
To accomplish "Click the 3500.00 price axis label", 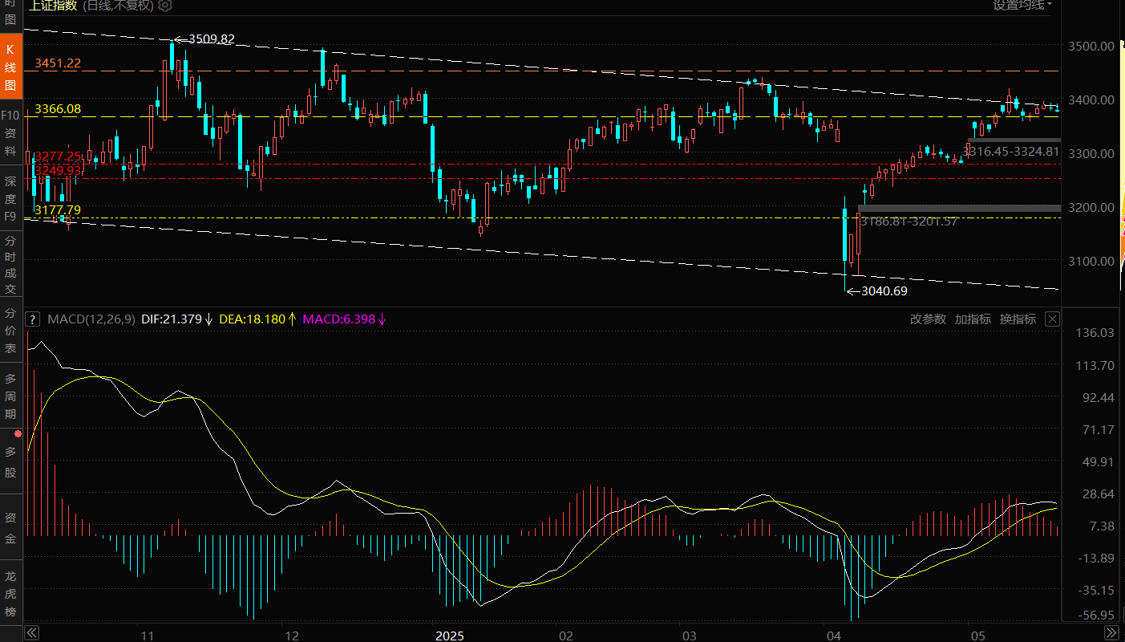I will (x=1091, y=46).
